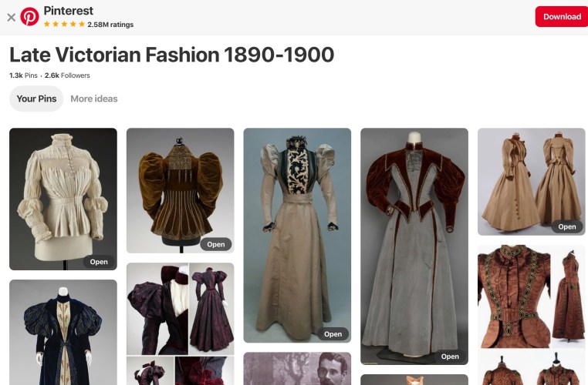
Task: Open the grey dress with rust velvet sleeves
Action: point(414,239)
